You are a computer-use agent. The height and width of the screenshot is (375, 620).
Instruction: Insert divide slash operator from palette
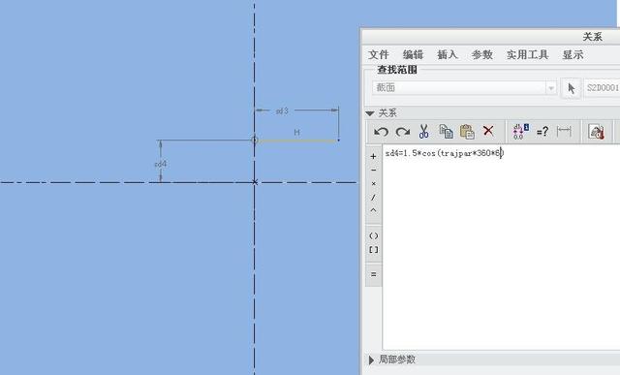pyautogui.click(x=373, y=197)
